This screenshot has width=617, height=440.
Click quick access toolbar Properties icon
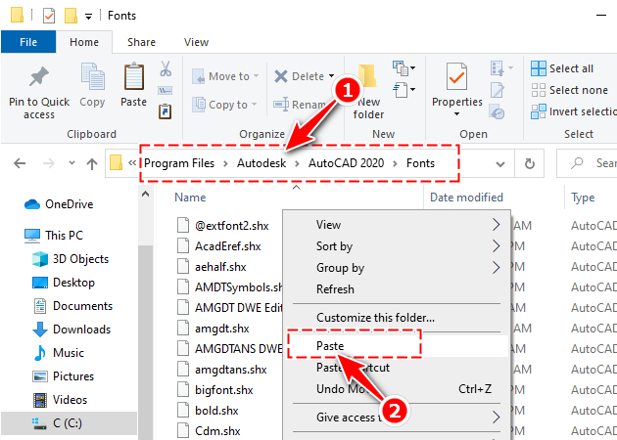[49, 16]
